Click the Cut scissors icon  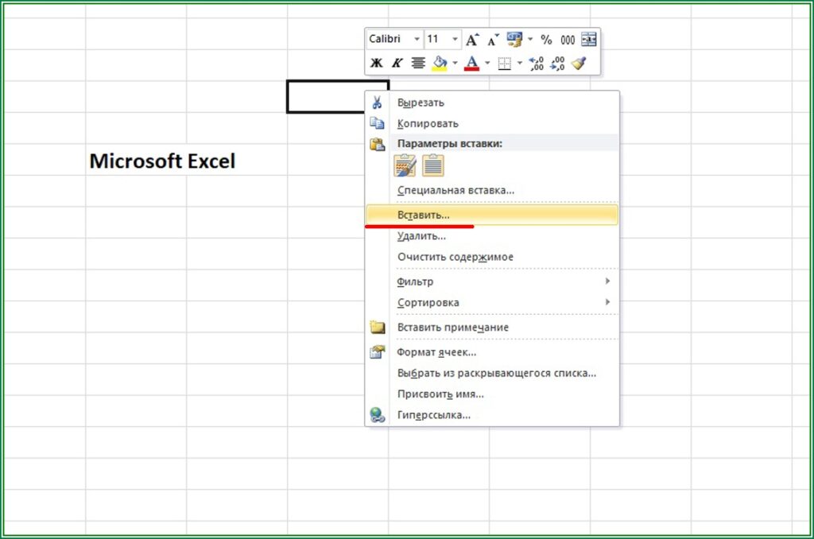pyautogui.click(x=377, y=103)
